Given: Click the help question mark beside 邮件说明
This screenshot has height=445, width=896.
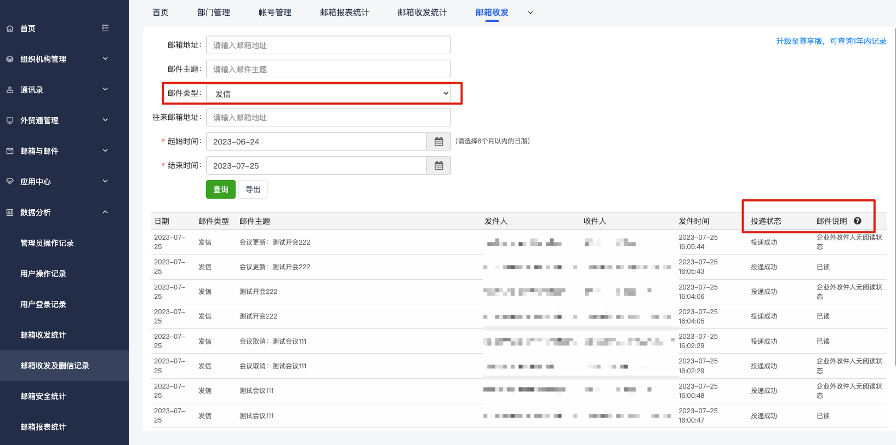Looking at the screenshot, I should point(858,221).
